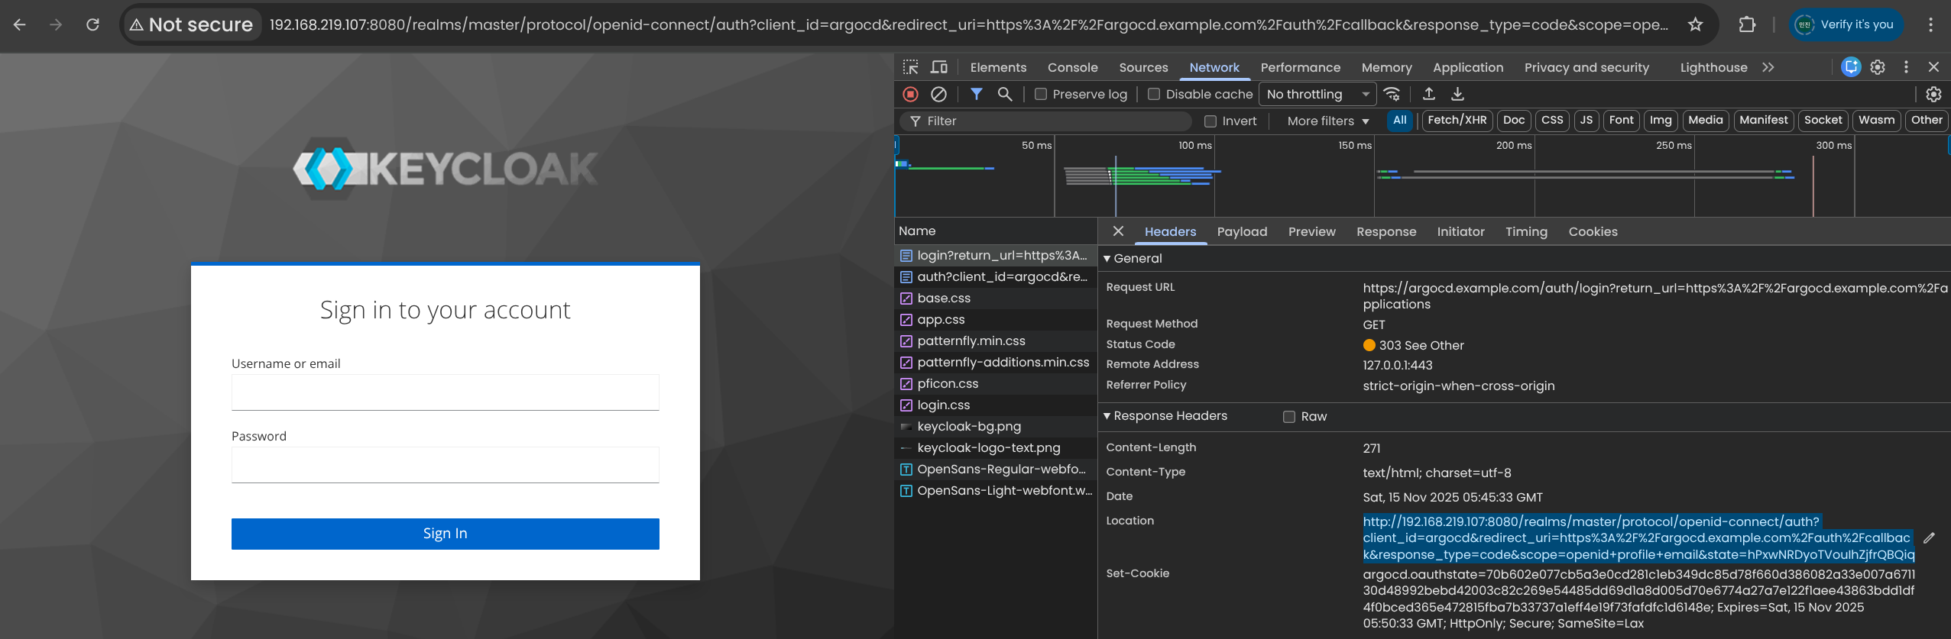Select the patternfly.min.css request row
This screenshot has width=1951, height=639.
[x=996, y=340]
